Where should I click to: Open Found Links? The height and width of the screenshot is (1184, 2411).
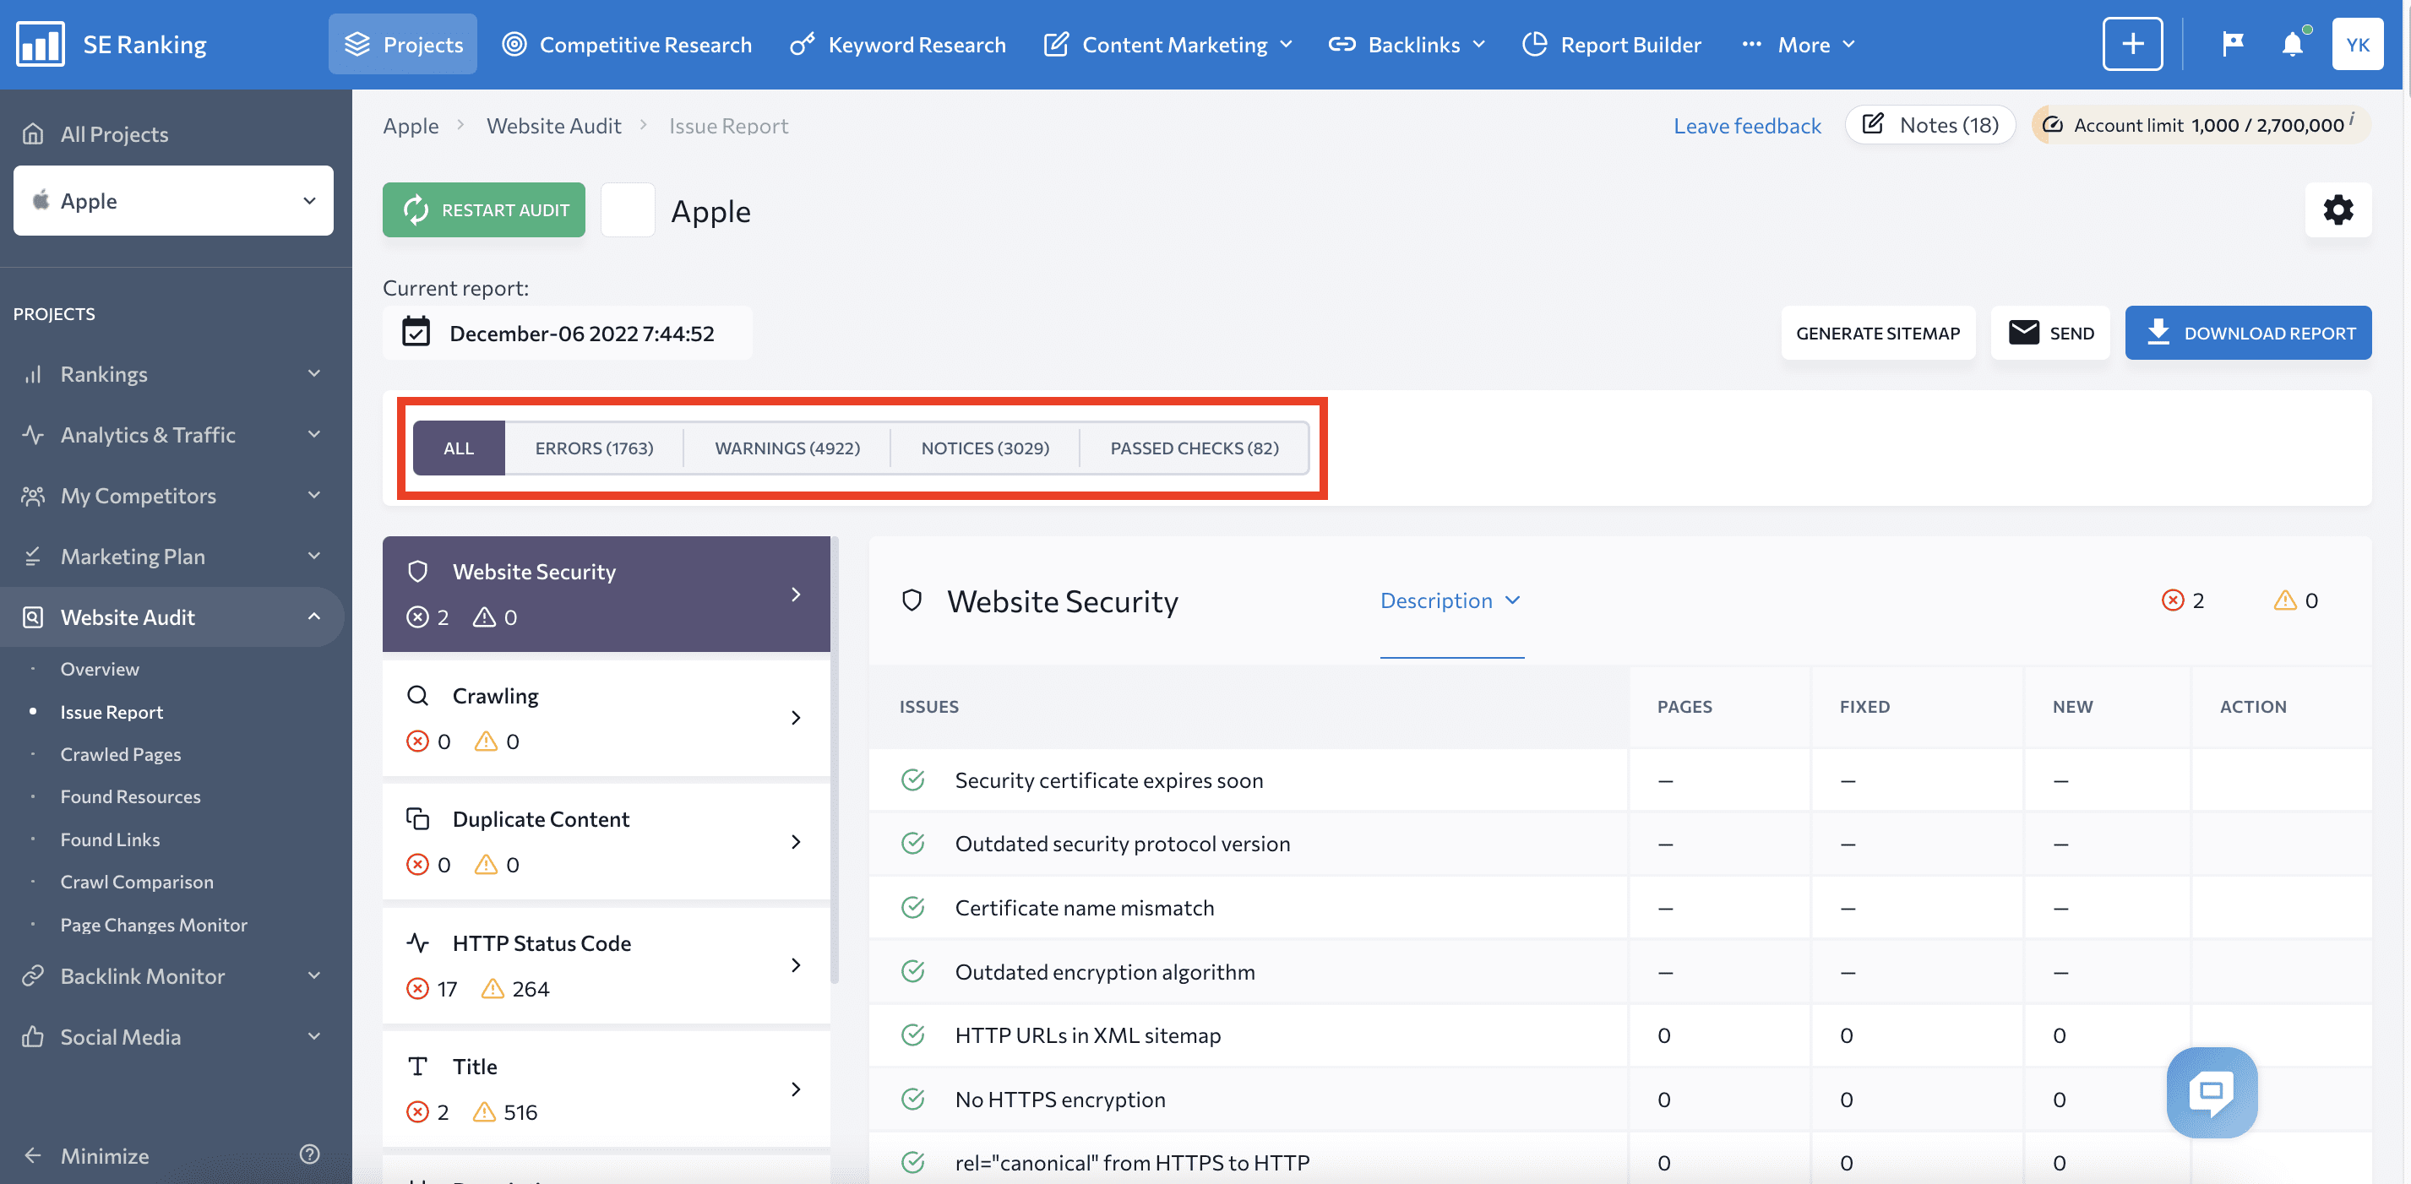[x=110, y=839]
